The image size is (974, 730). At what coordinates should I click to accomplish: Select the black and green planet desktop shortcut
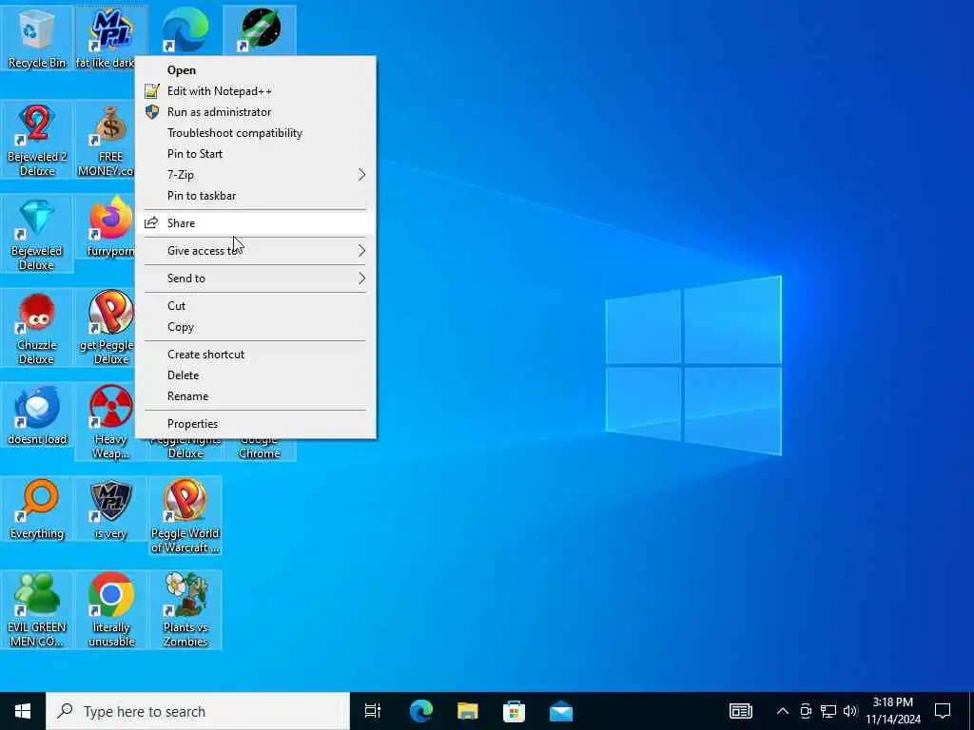[x=260, y=29]
